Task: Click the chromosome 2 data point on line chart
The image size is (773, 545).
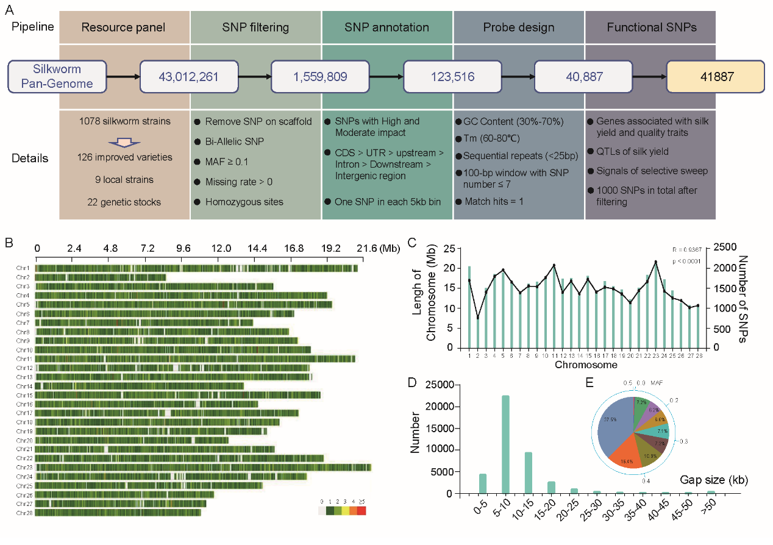Action: (x=478, y=318)
